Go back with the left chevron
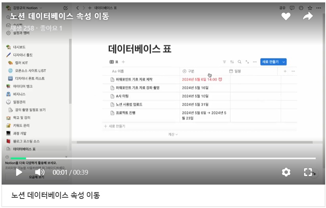The image size is (326, 208). click(77, 8)
